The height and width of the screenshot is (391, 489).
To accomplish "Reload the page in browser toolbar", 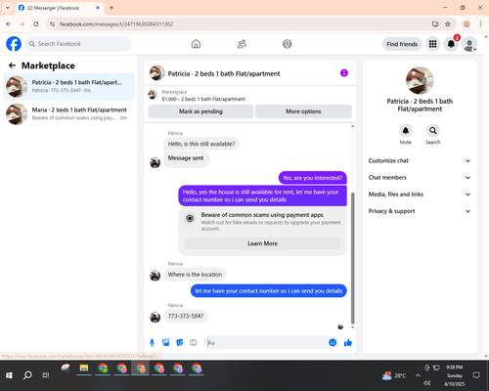I will click(x=36, y=24).
